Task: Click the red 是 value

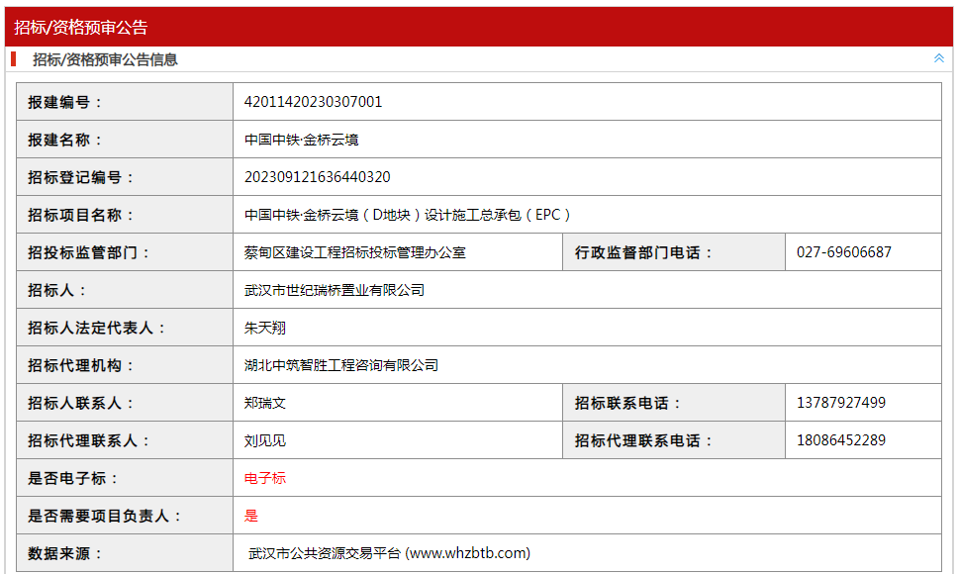Action: 250,516
